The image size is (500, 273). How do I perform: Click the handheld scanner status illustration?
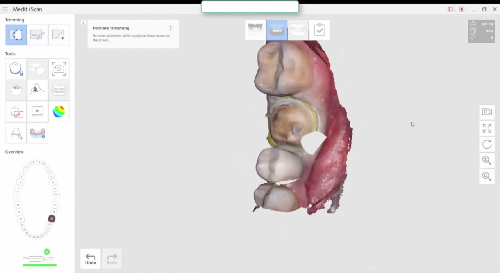(38, 258)
